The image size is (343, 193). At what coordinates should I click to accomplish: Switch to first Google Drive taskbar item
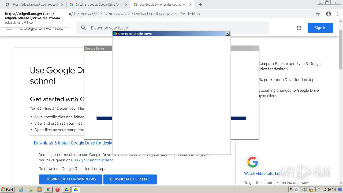tap(67, 190)
